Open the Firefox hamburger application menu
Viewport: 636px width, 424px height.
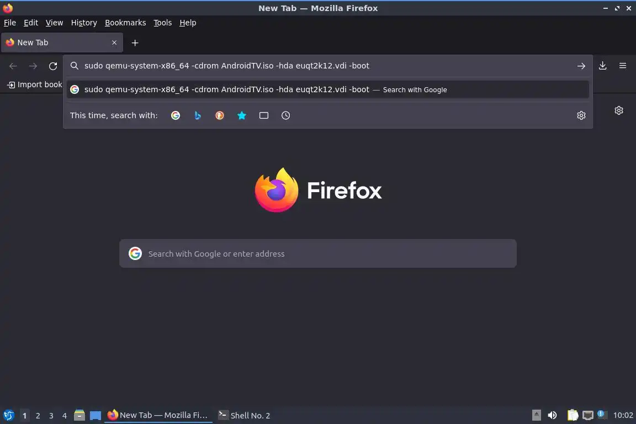(x=623, y=66)
